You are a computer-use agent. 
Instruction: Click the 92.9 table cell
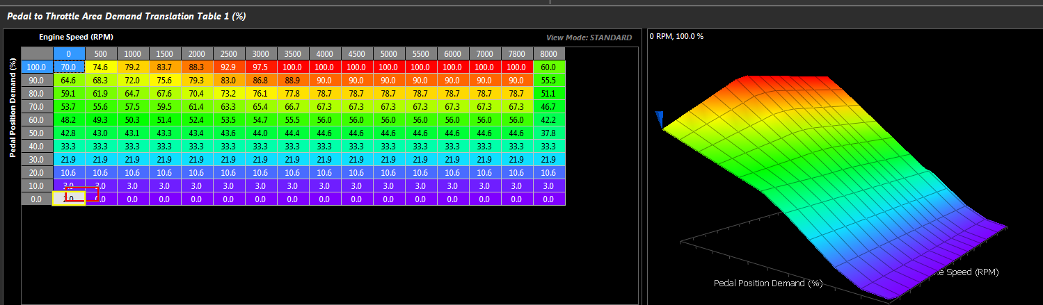(x=229, y=67)
